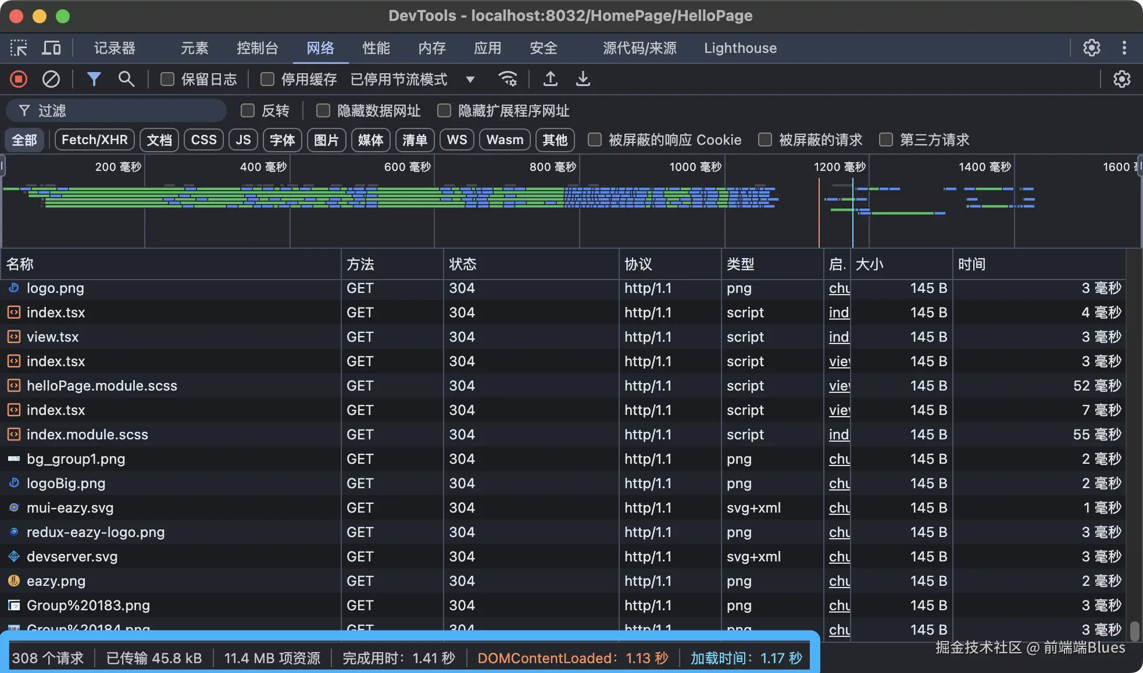Open network panel settings gear
The height and width of the screenshot is (673, 1143).
pyautogui.click(x=1121, y=79)
